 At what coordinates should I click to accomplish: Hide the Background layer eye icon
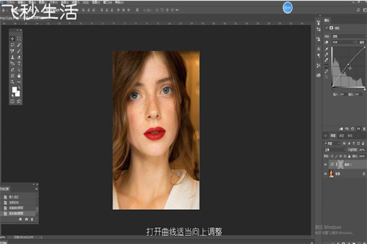[x=326, y=174]
